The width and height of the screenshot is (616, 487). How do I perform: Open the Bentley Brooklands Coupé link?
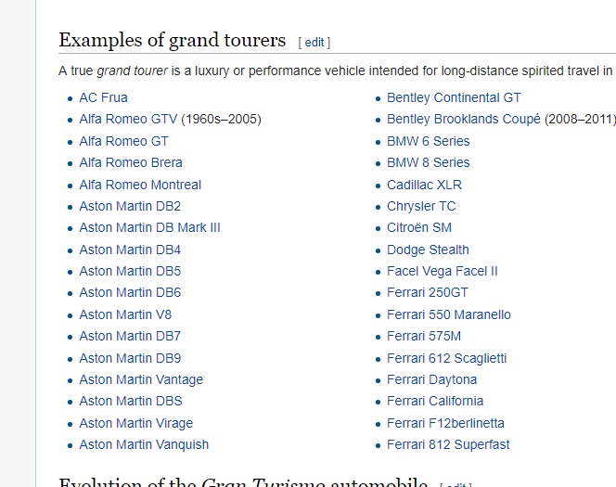point(463,119)
